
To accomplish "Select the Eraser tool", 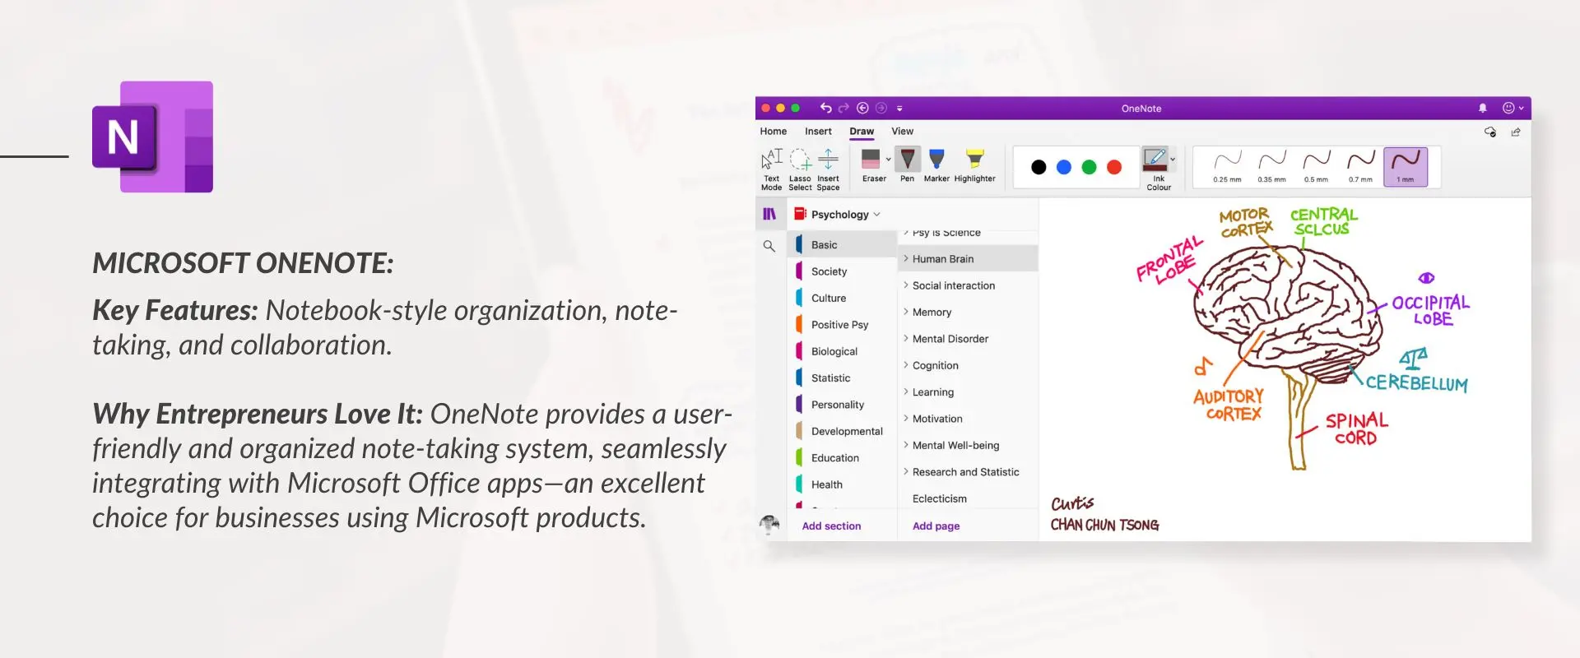I will click(871, 165).
